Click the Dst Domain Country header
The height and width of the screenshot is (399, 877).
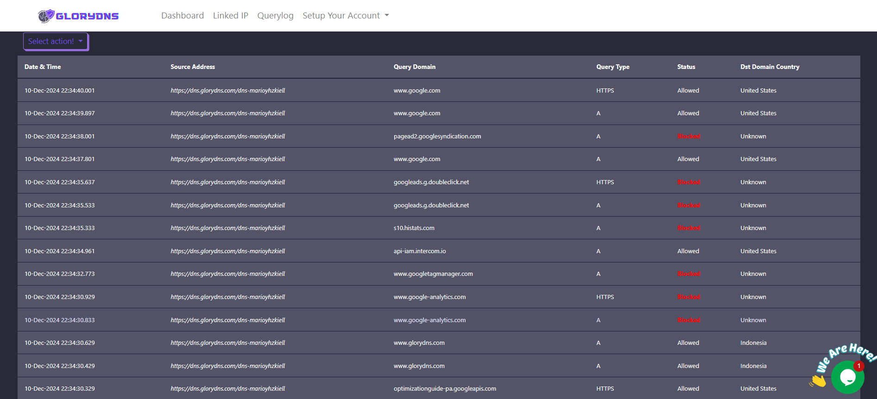point(770,67)
